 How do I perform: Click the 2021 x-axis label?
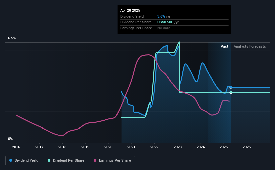click(131, 147)
